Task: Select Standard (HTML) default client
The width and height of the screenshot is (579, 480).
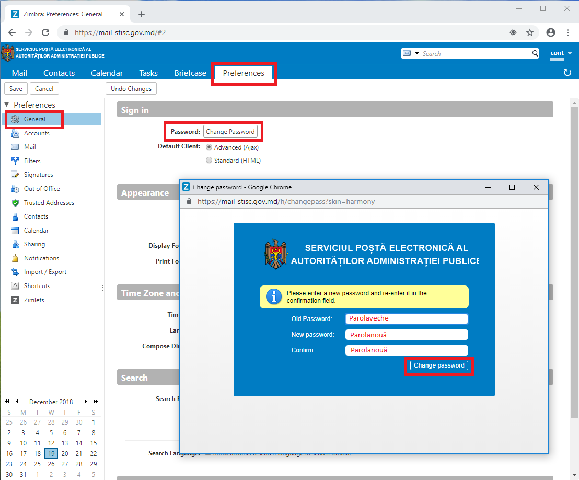Action: pyautogui.click(x=209, y=161)
